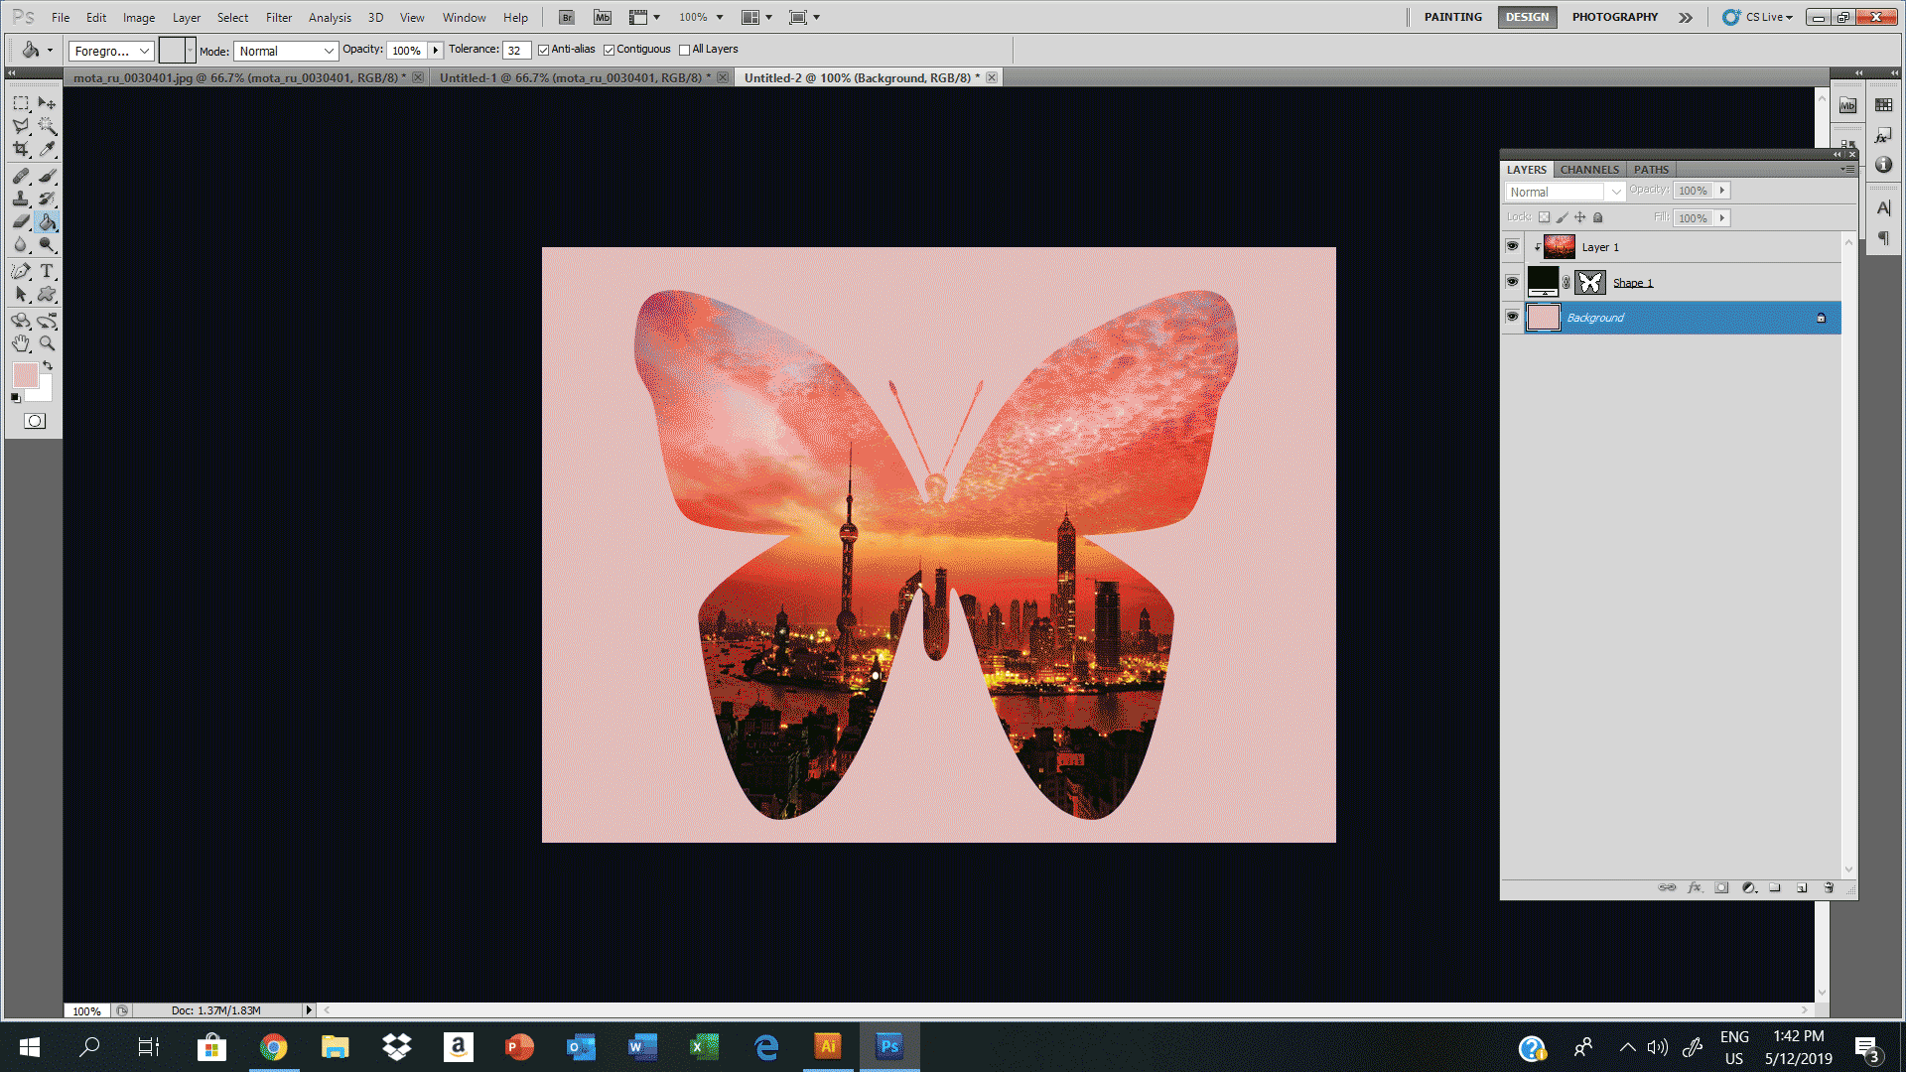Toggle visibility of Shape 1 layer
This screenshot has width=1906, height=1072.
[1512, 282]
